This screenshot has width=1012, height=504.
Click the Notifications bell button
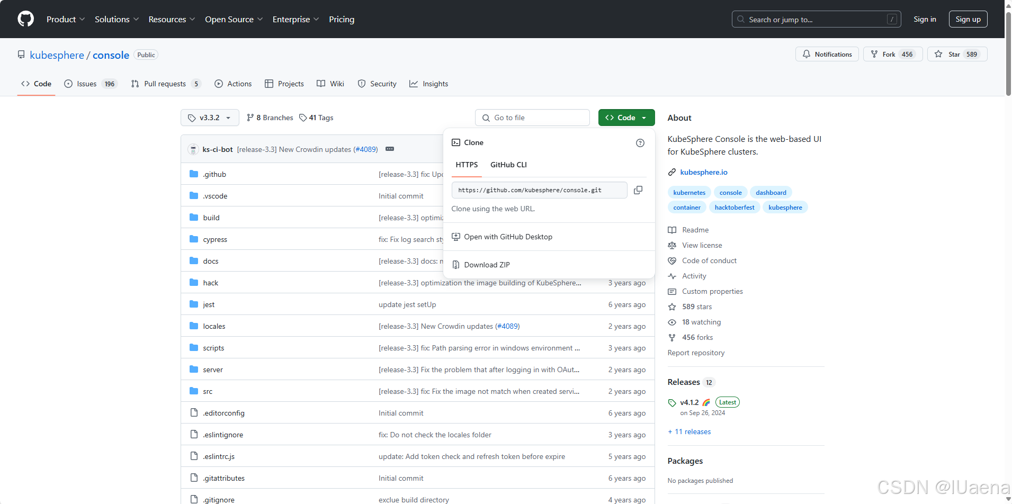(x=827, y=54)
